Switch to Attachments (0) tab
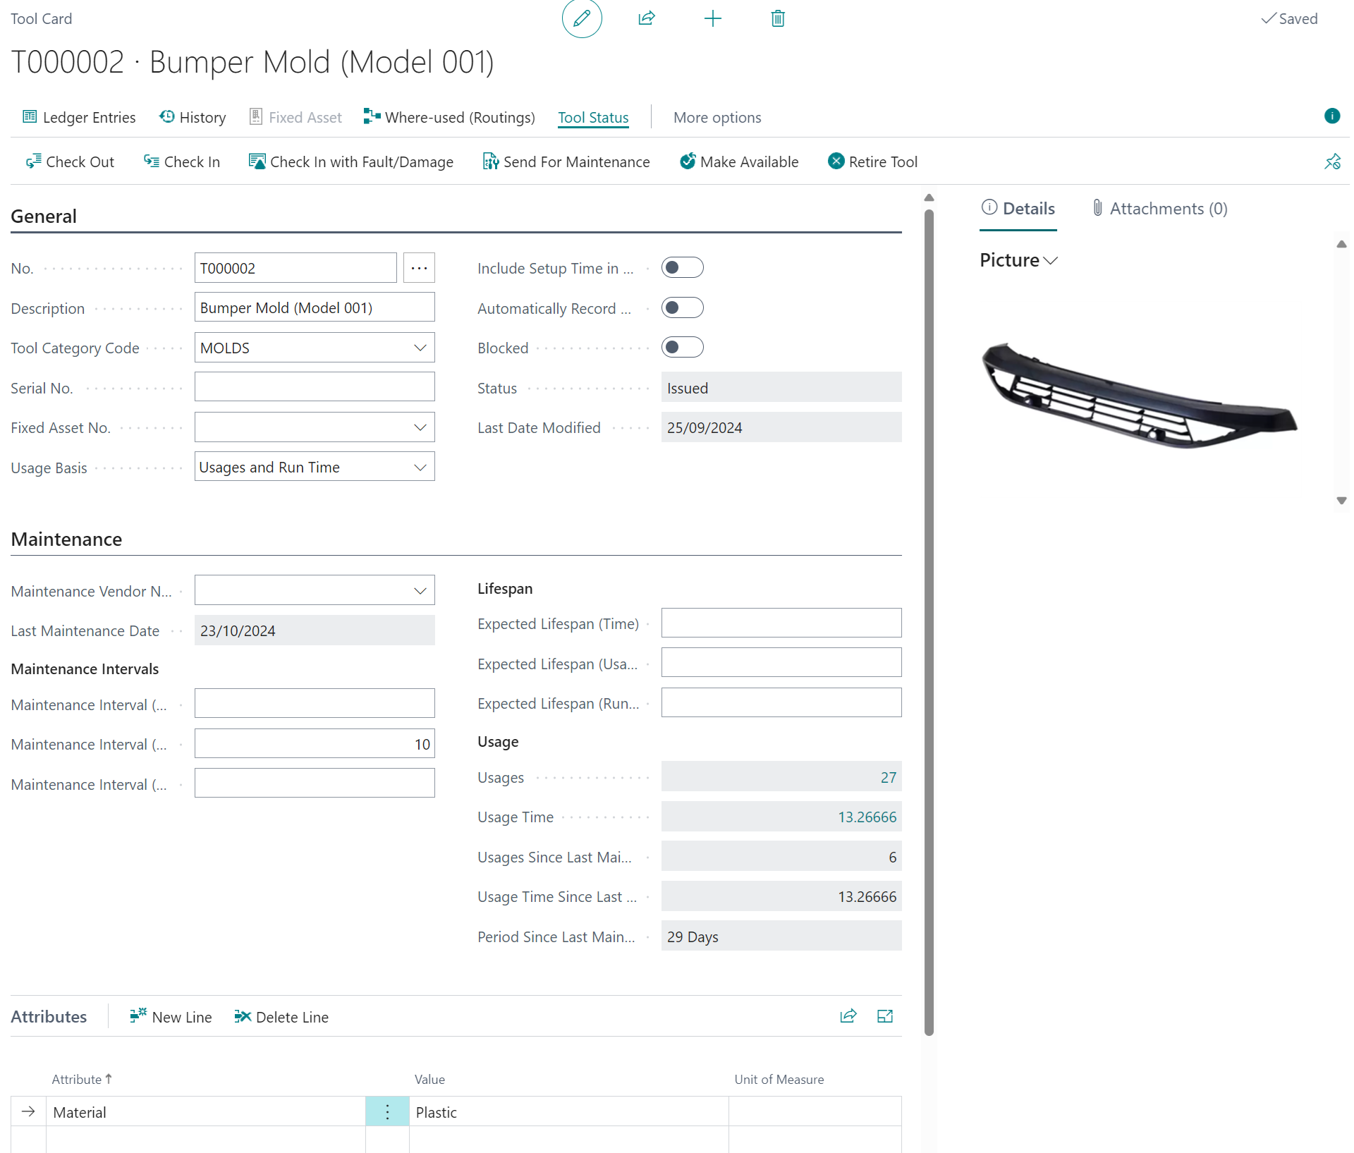The width and height of the screenshot is (1354, 1153). tap(1160, 209)
